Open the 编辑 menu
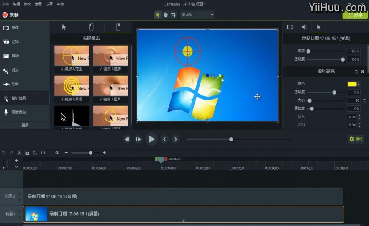Image resolution: width=369 pixels, height=226 pixels. 16,4
